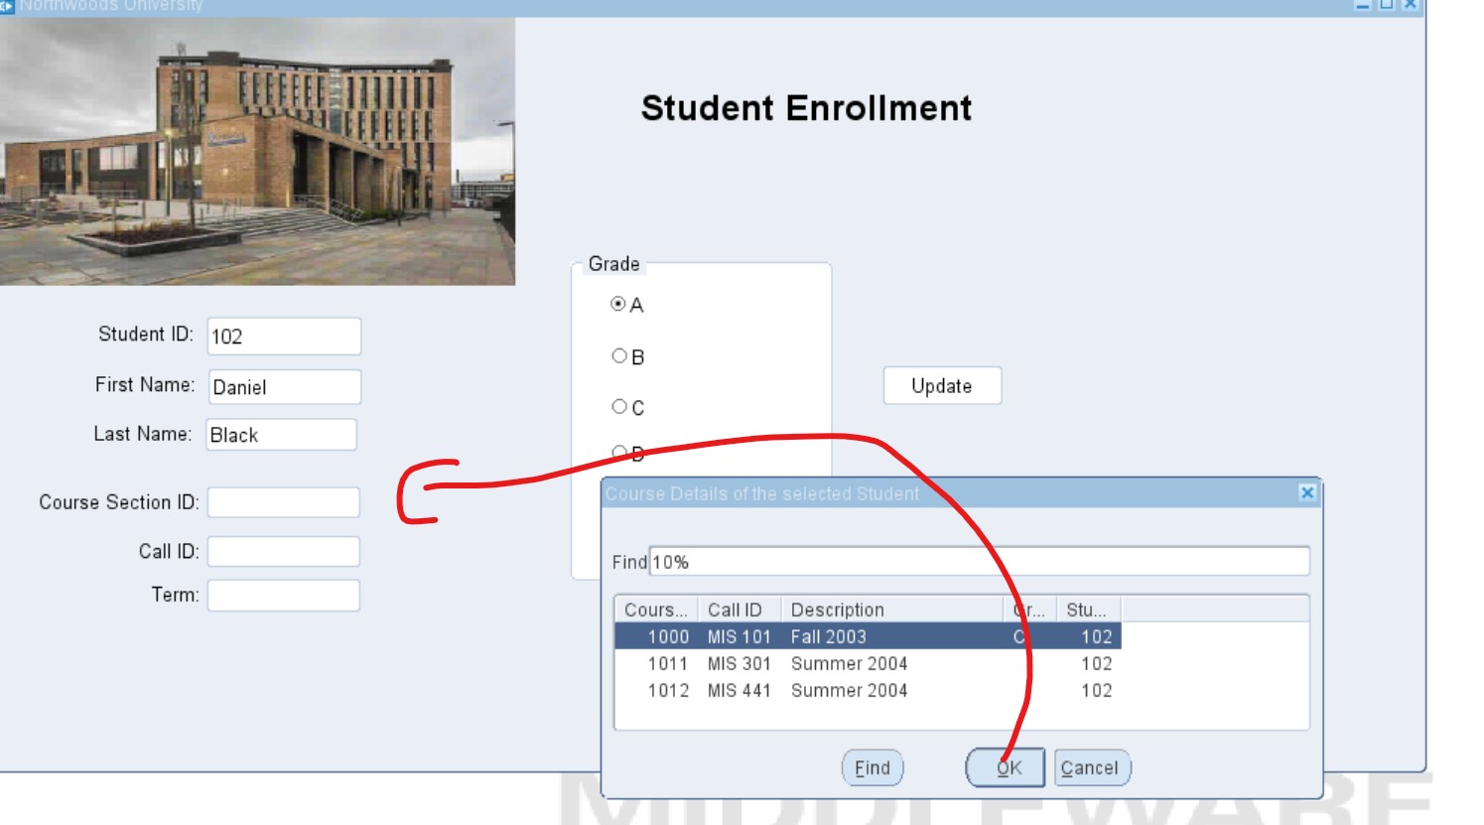Click the Description column header

891,610
